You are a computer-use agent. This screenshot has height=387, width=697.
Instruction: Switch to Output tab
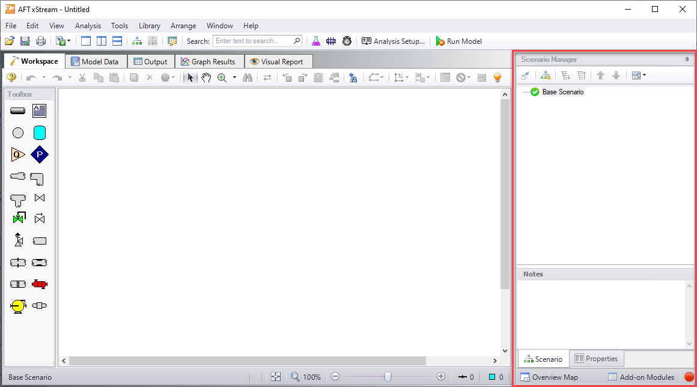(x=151, y=62)
